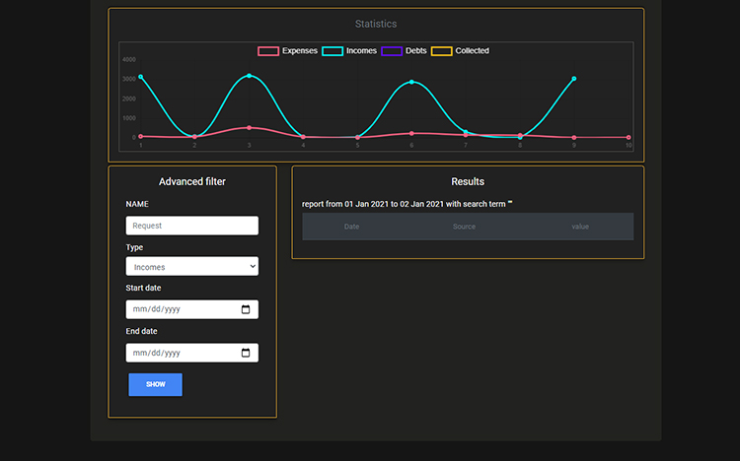Click Incomes data point at x-axis 3
Image resolution: width=740 pixels, height=461 pixels.
tap(249, 76)
